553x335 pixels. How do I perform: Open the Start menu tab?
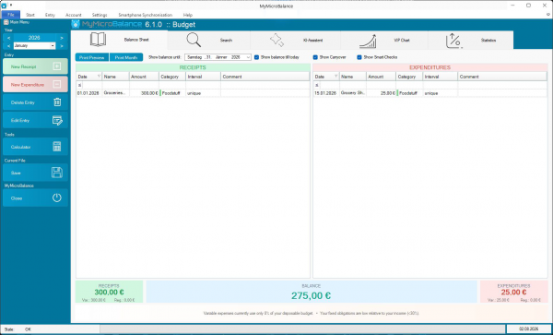click(x=30, y=15)
